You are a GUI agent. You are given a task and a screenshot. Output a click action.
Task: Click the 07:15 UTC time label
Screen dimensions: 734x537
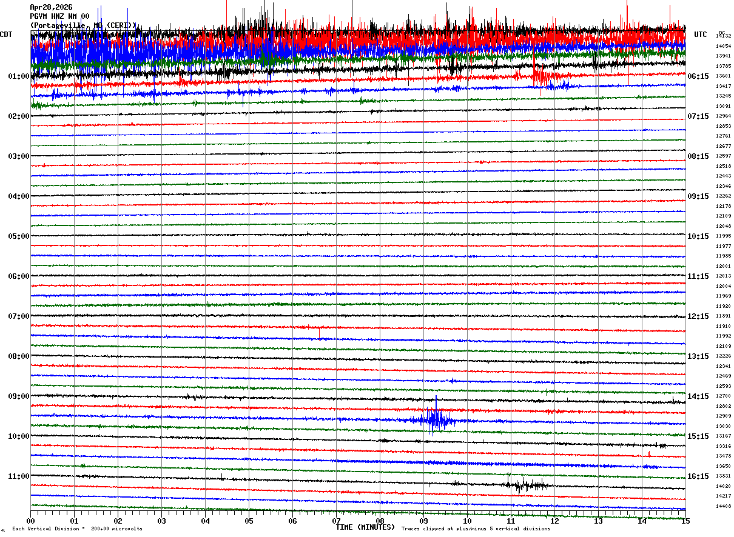pyautogui.click(x=698, y=116)
